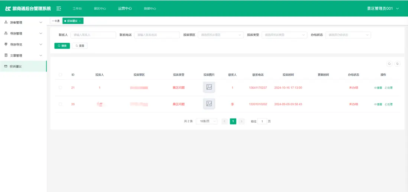Click the 导游导览 signpost icon
The height and width of the screenshot is (192, 408).
(6, 44)
